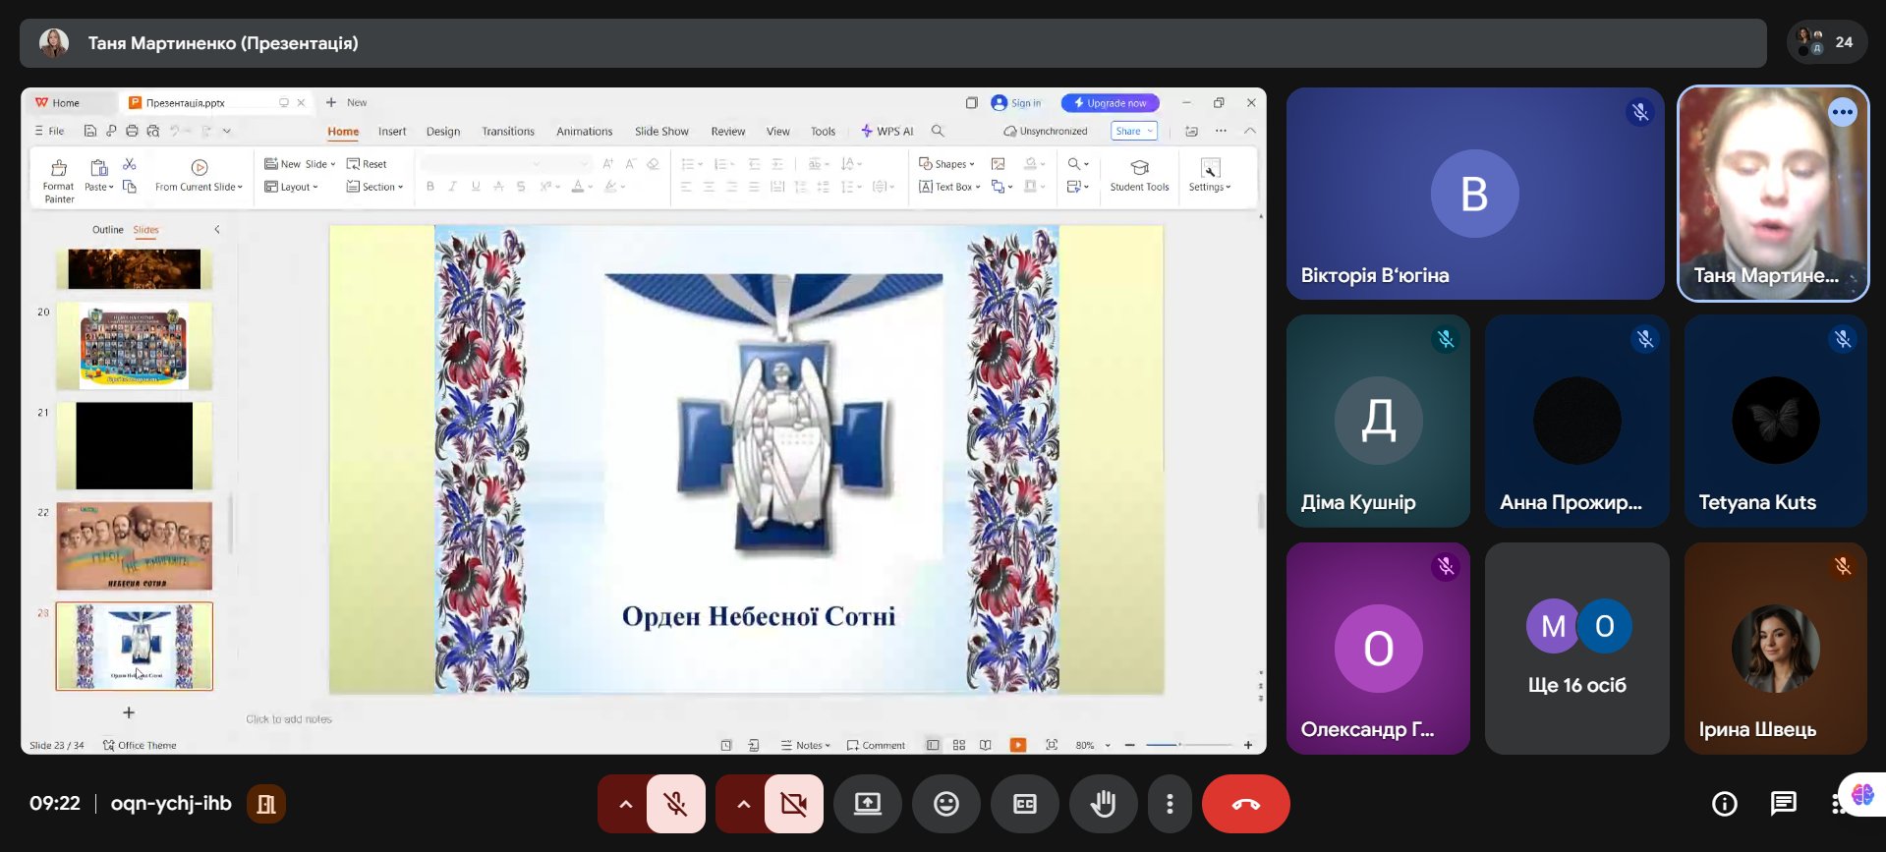The width and height of the screenshot is (1886, 852).
Task: Click the present screen button
Action: 867,804
